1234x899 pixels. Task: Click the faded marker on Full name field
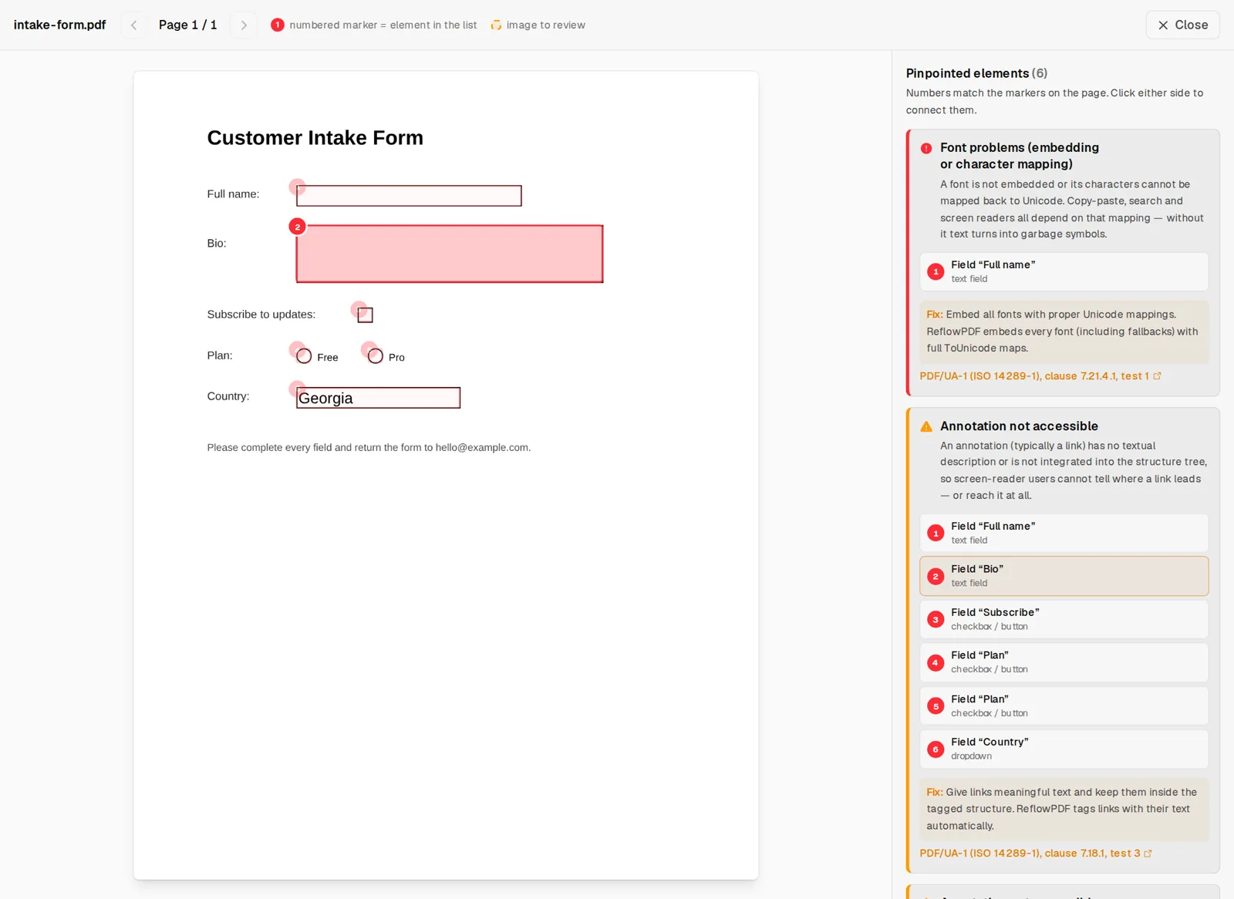[x=297, y=187]
